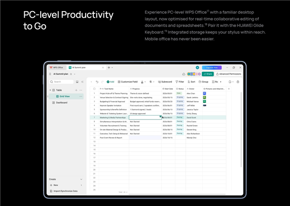
Task: Click the Start Date column header
Action: 169,89
